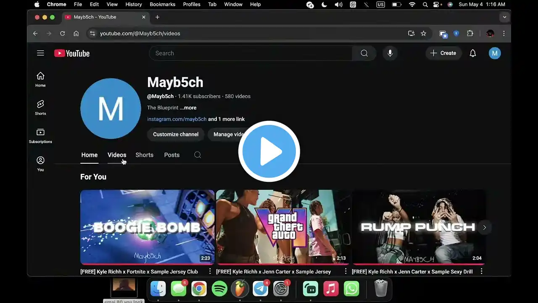The width and height of the screenshot is (538, 303).
Task: Open the tab search chevron dropdown
Action: 504,17
